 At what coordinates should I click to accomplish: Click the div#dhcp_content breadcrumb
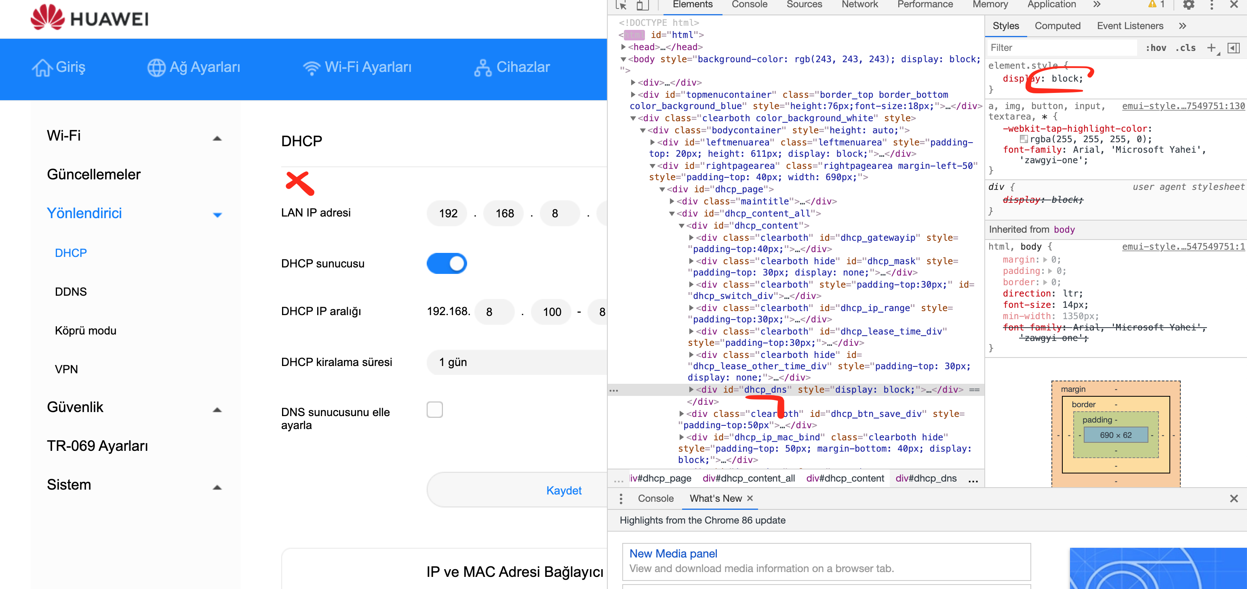coord(845,478)
